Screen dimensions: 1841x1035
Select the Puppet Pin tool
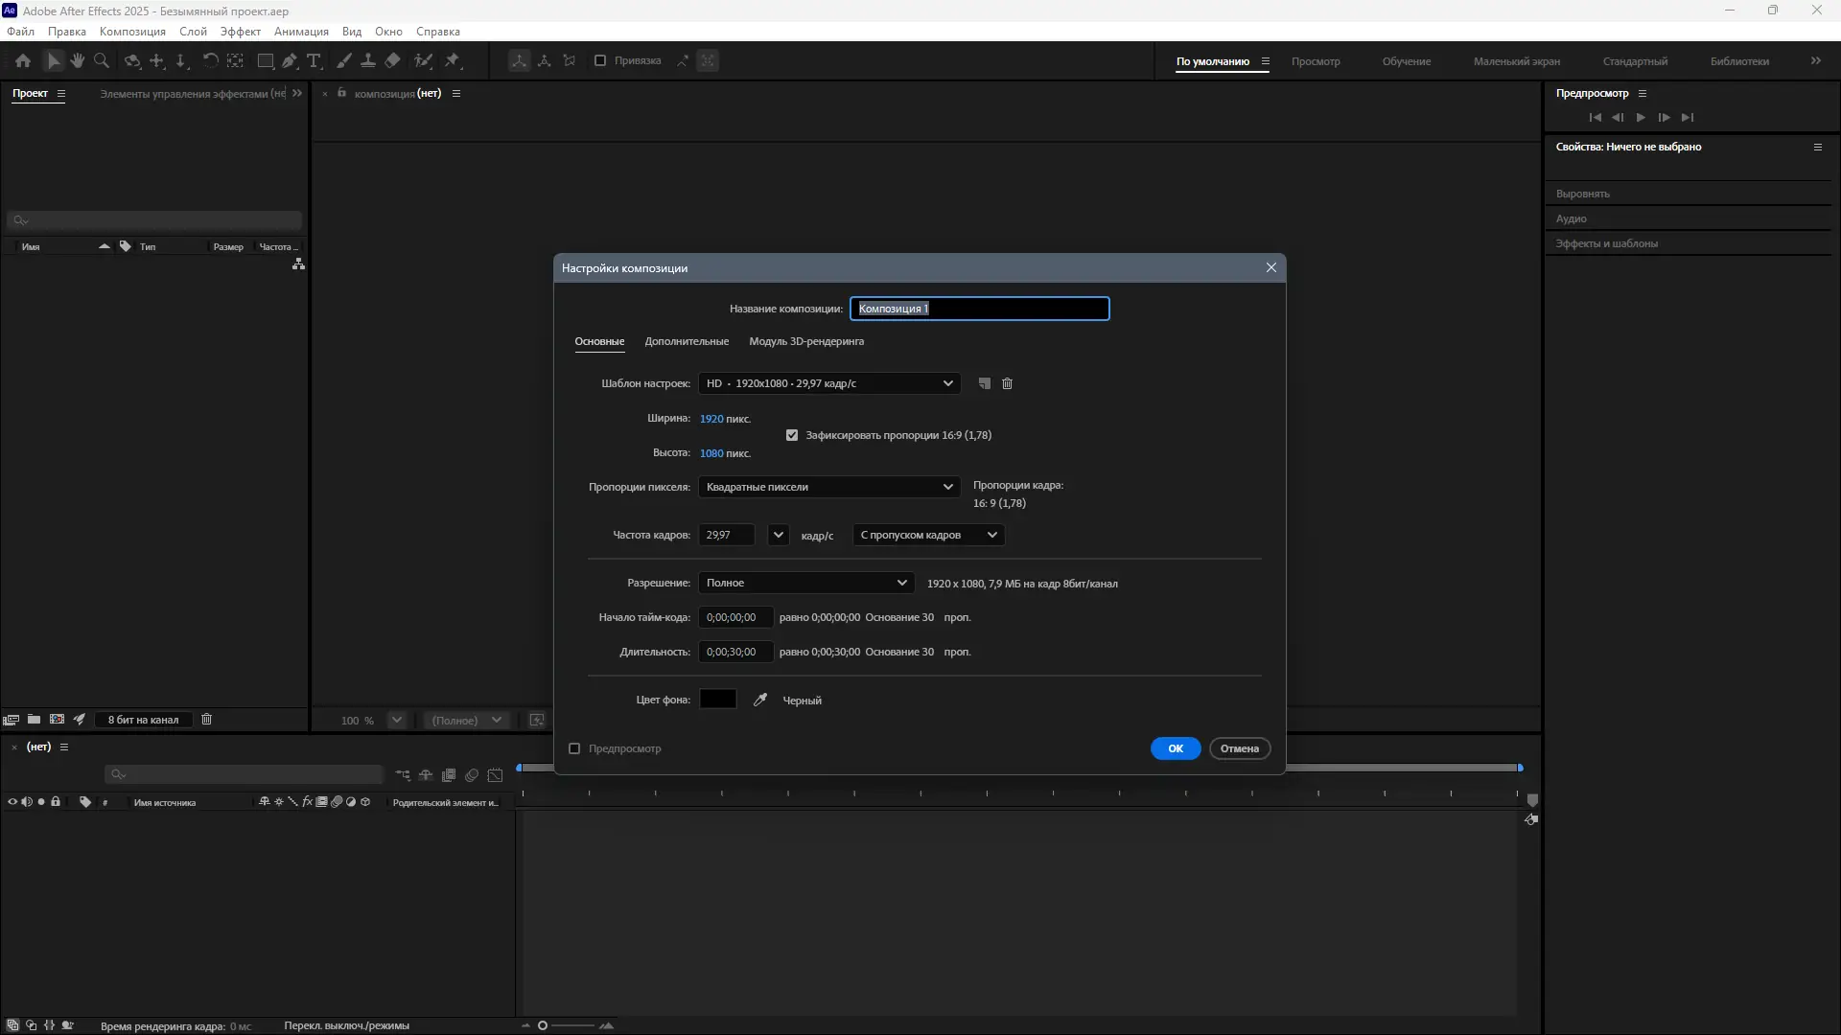[x=454, y=60]
